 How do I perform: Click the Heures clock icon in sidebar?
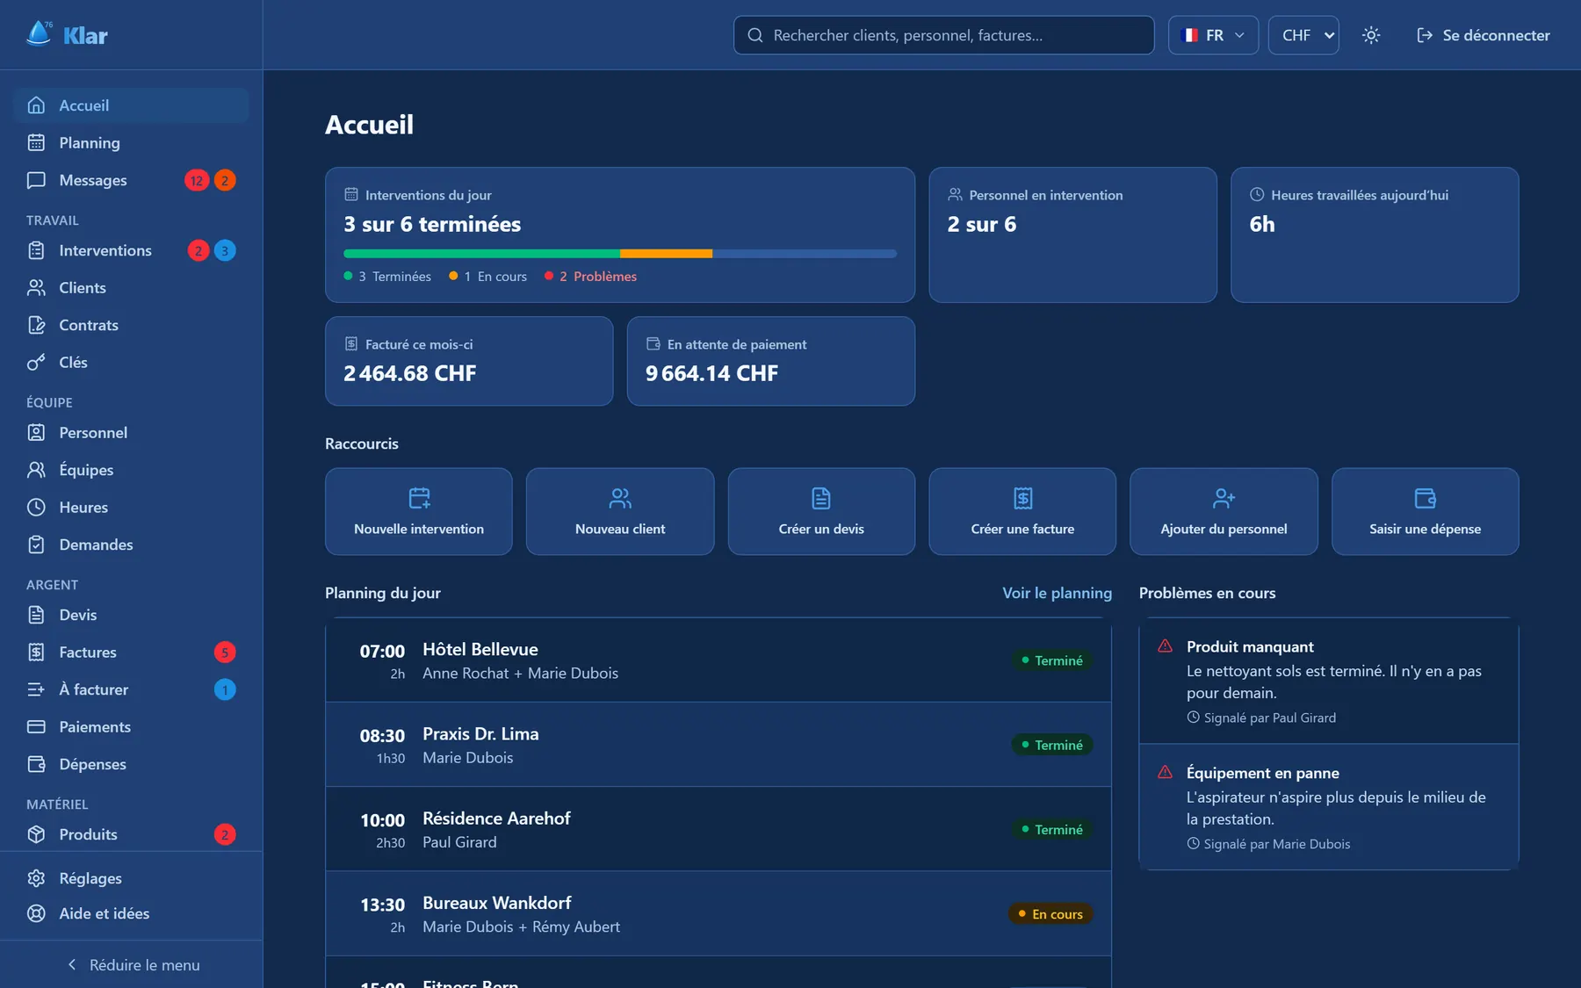point(36,507)
